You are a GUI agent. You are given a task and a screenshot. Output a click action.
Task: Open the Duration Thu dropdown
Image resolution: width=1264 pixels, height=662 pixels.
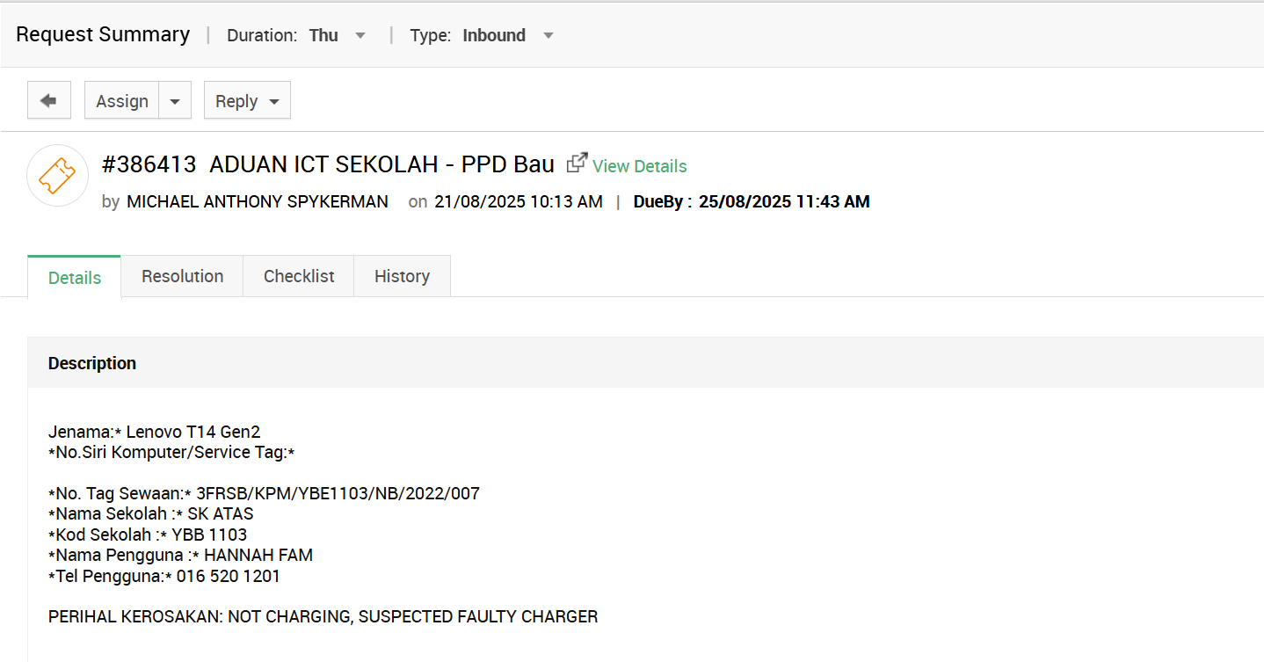(x=360, y=36)
